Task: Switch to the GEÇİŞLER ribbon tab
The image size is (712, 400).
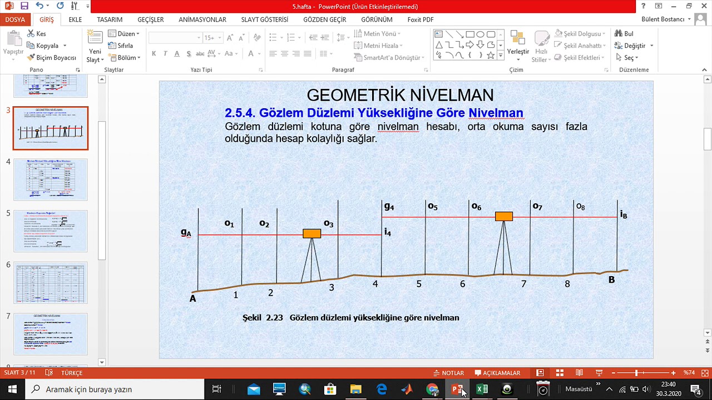Action: pyautogui.click(x=151, y=19)
